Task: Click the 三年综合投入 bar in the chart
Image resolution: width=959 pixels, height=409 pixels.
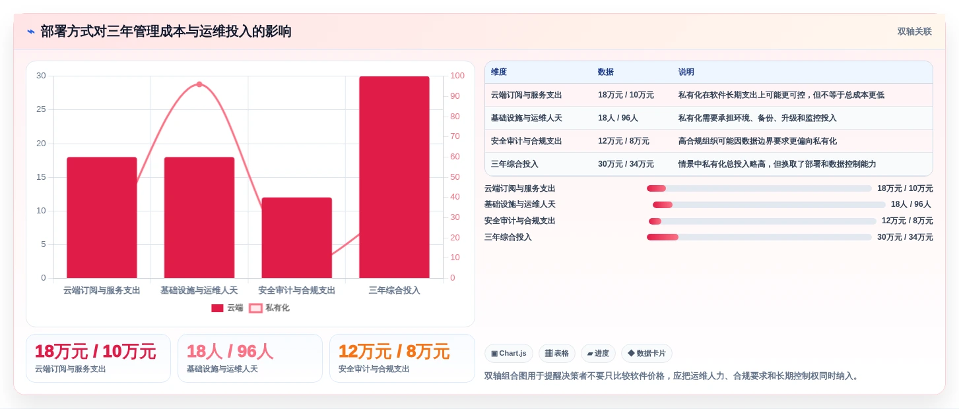Action: click(395, 177)
